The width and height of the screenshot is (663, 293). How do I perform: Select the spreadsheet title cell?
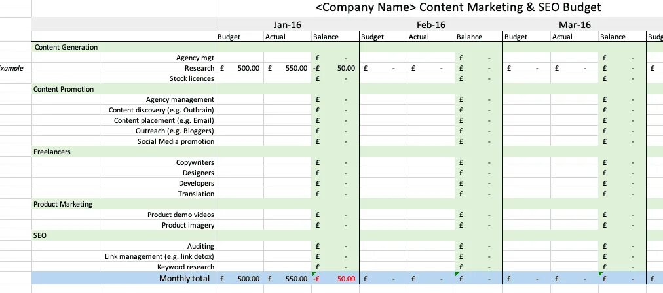click(x=458, y=7)
